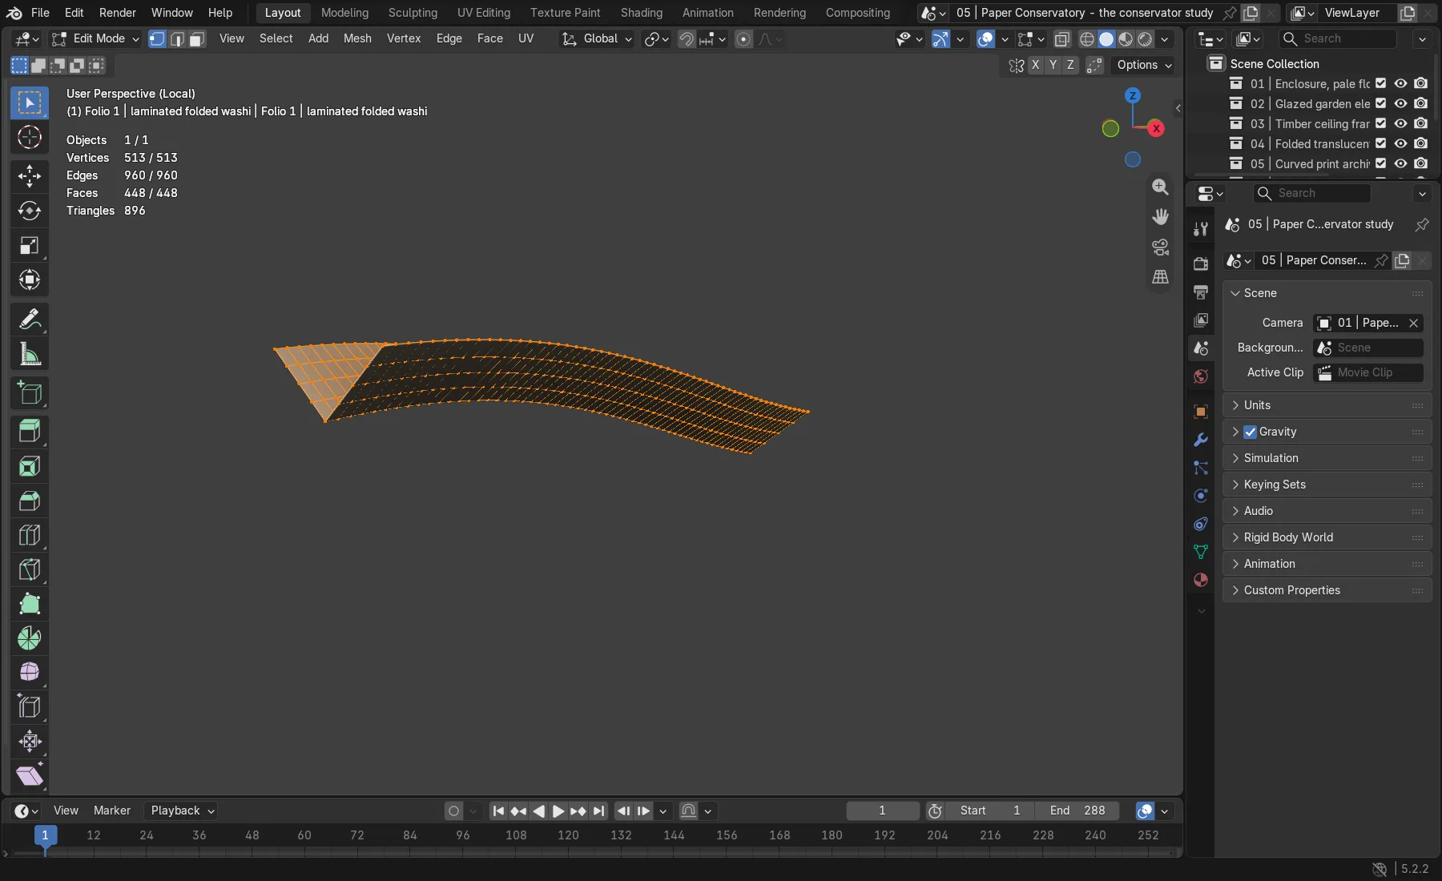Image resolution: width=1442 pixels, height=881 pixels.
Task: Open the Playback dropdown
Action: click(183, 811)
